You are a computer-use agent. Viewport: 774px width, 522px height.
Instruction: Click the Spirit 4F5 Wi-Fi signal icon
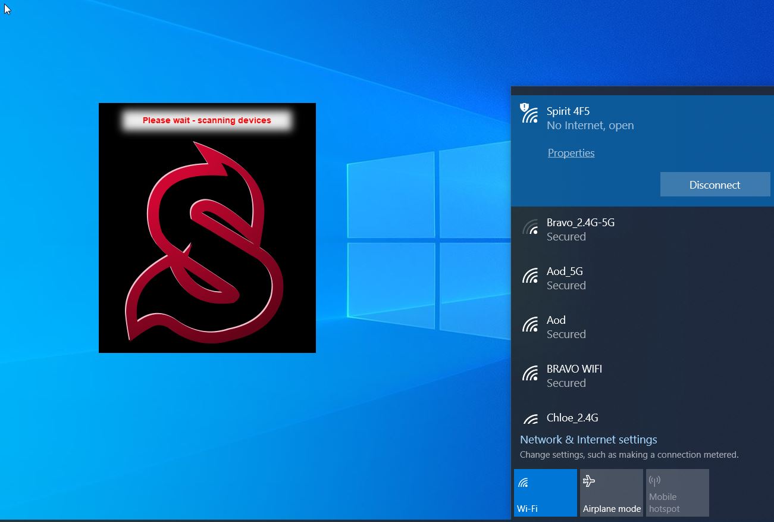(529, 113)
